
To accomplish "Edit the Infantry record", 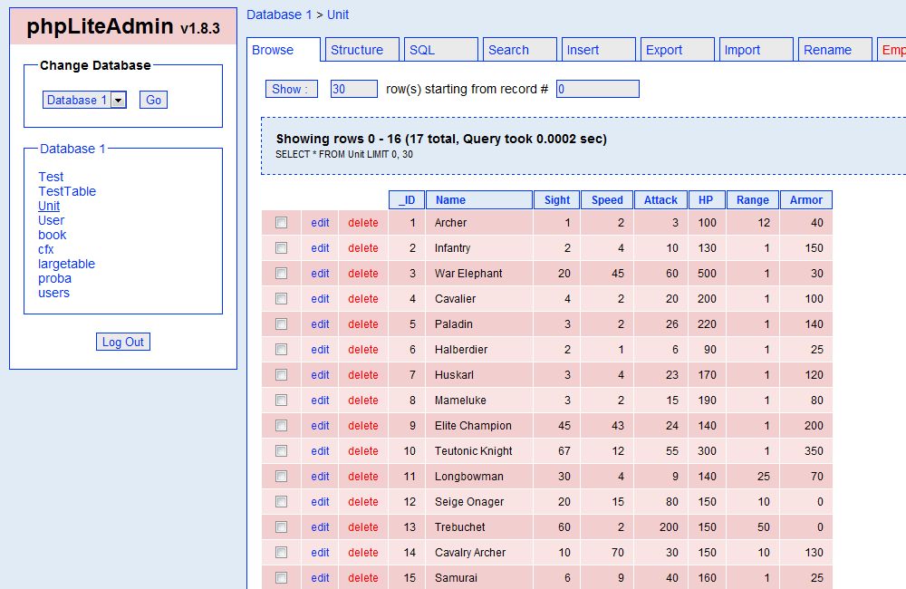I will click(319, 247).
